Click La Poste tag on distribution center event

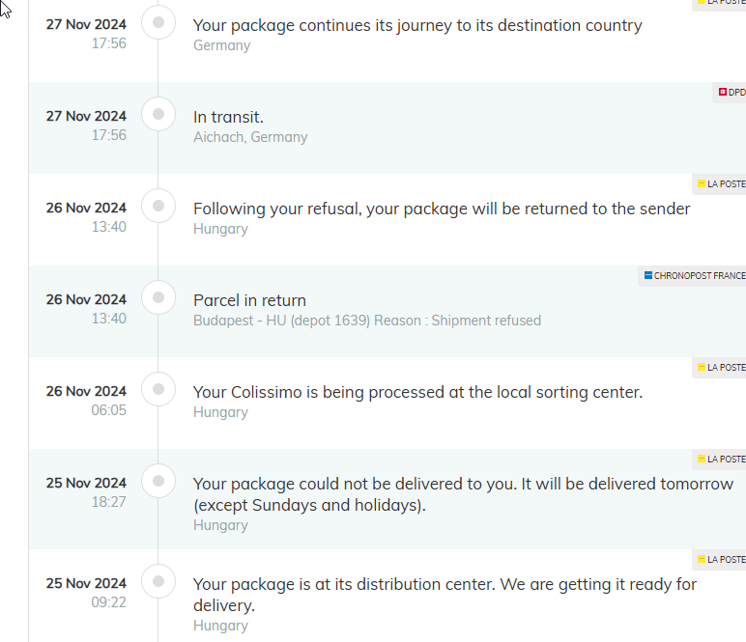tap(719, 559)
